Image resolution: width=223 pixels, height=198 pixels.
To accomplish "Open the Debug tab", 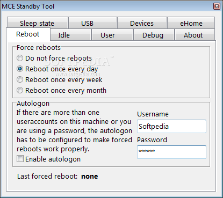I will point(154,35).
